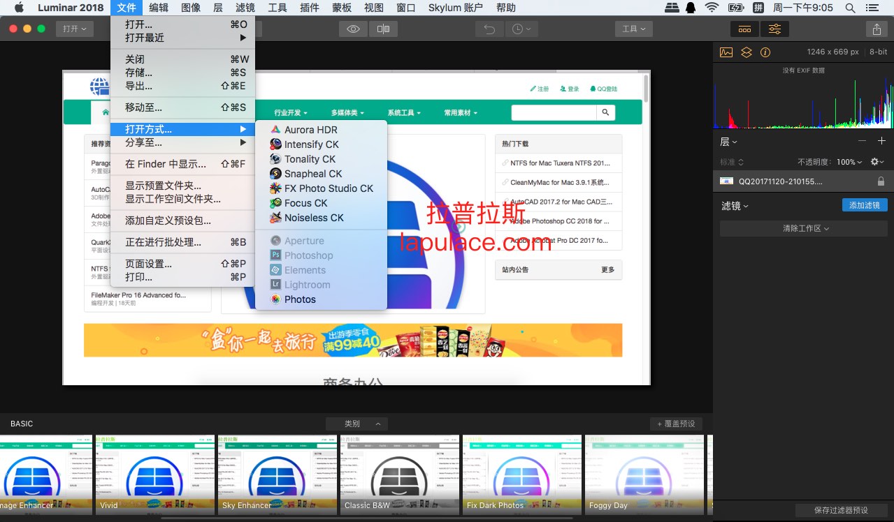Screen dimensions: 894x522
Task: Expand the 滤镜 header dropdown
Action: point(735,206)
